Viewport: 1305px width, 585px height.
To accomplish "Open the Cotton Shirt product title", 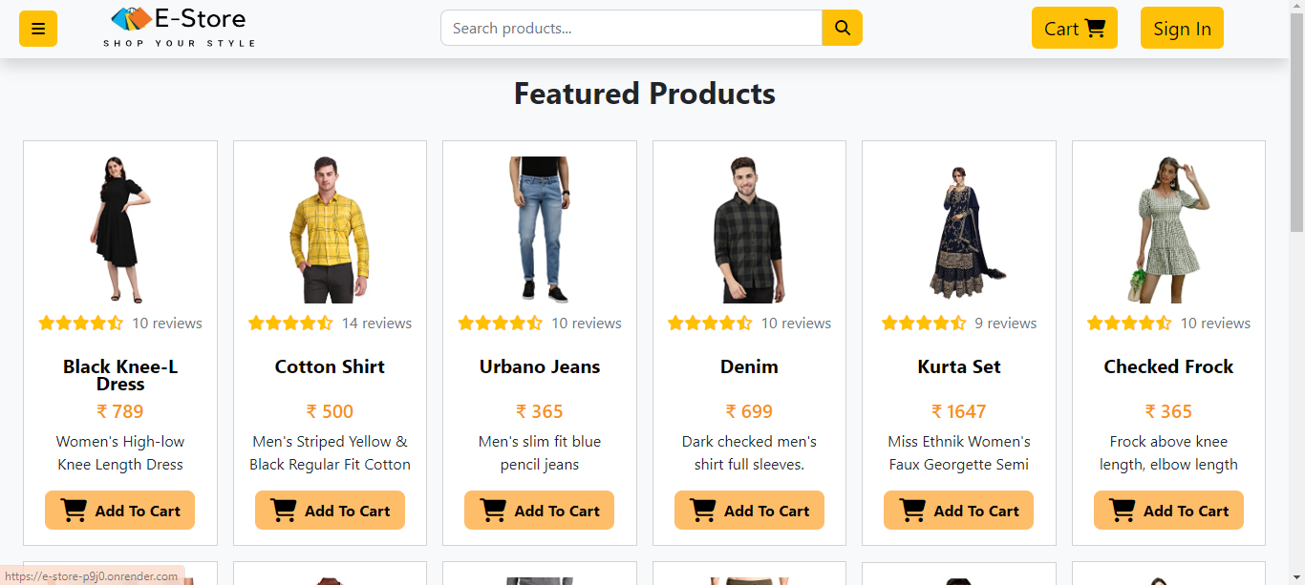I will click(330, 366).
